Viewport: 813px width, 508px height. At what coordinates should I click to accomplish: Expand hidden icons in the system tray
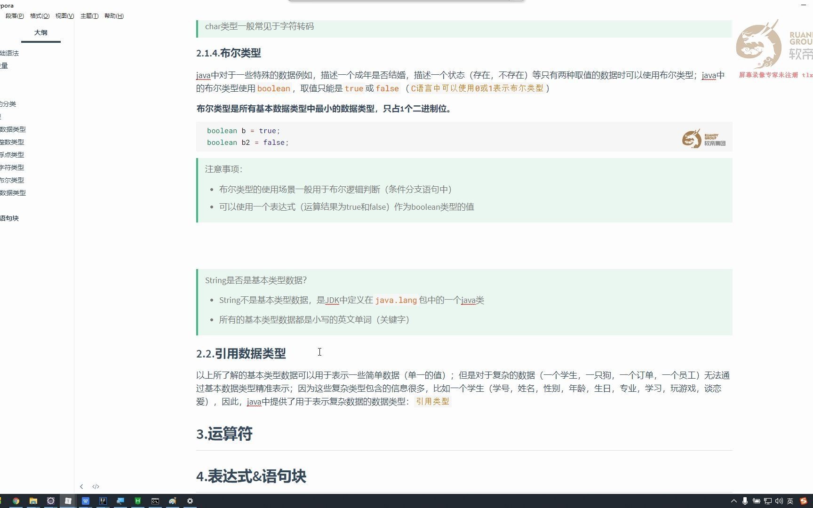[x=734, y=501]
